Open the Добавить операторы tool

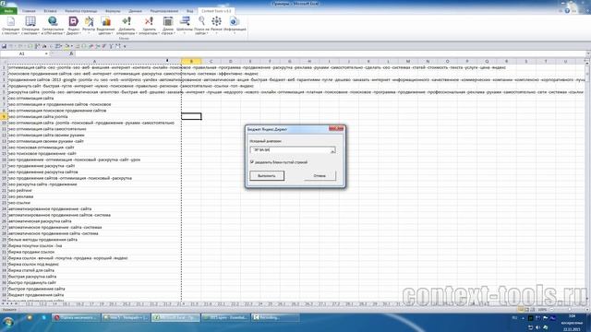(x=127, y=26)
